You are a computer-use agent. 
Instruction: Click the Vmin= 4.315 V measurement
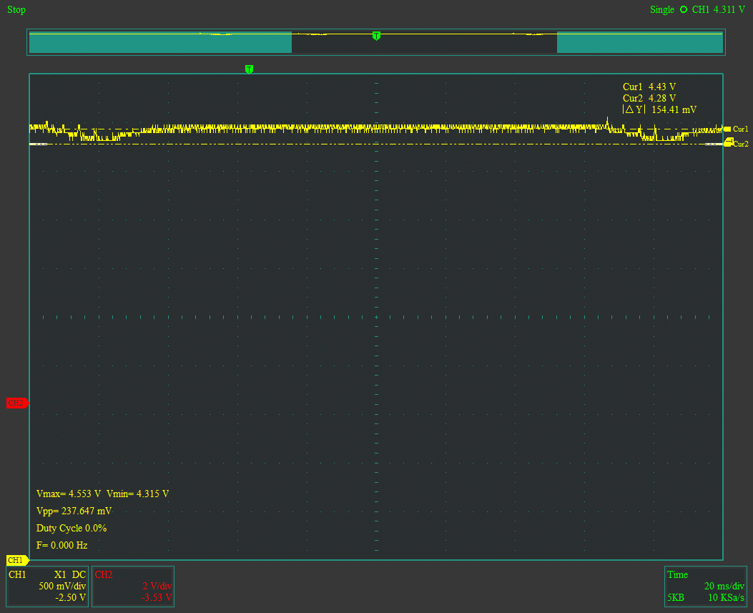pyautogui.click(x=138, y=494)
